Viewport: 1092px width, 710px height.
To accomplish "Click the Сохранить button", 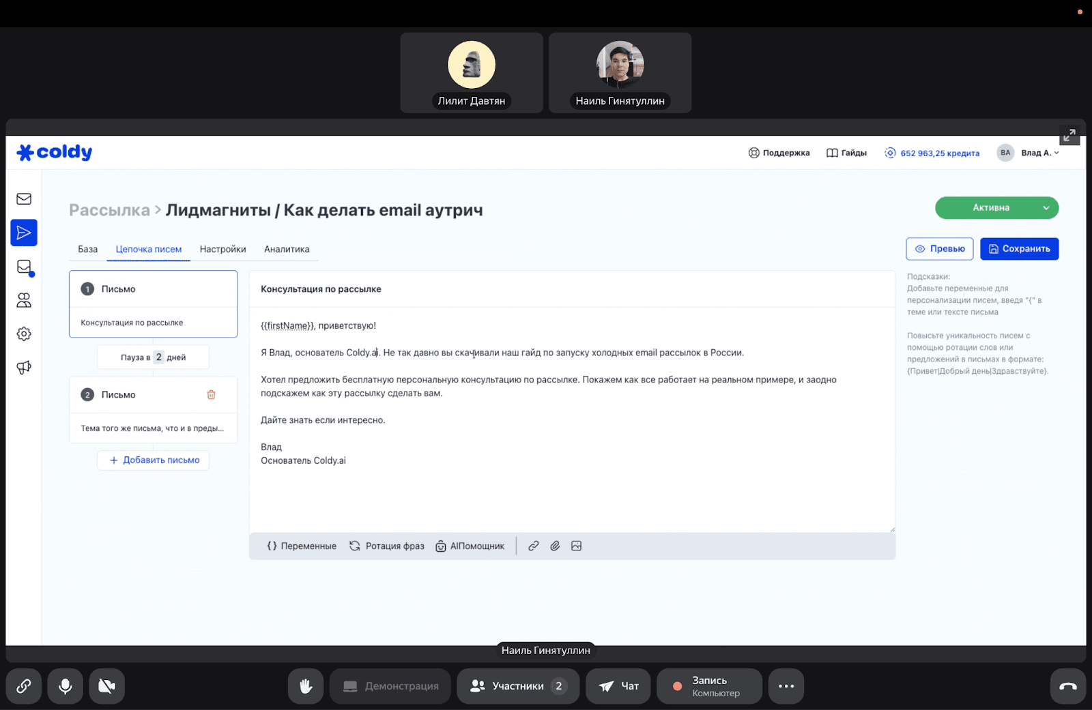I will click(x=1019, y=249).
